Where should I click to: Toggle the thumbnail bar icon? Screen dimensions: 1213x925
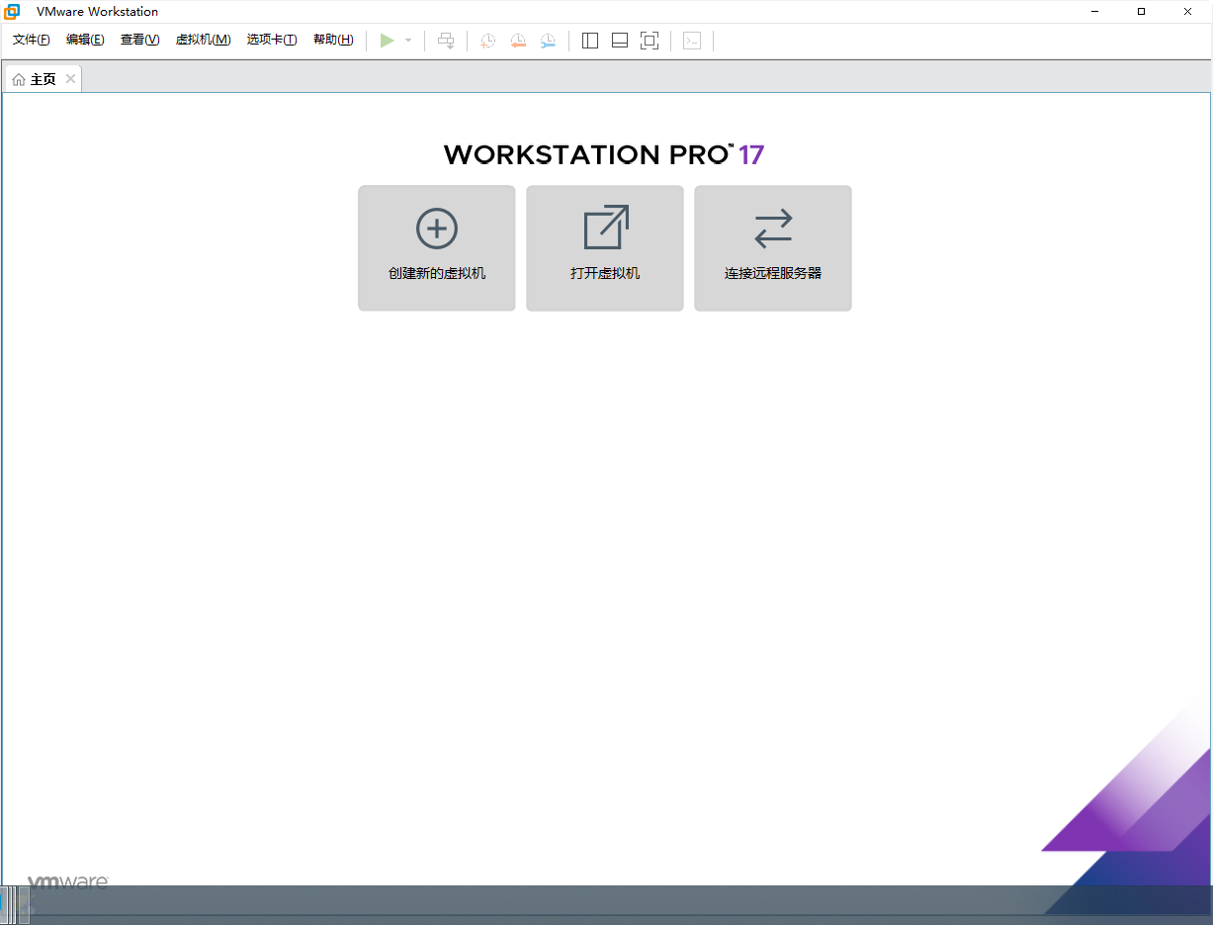click(620, 41)
